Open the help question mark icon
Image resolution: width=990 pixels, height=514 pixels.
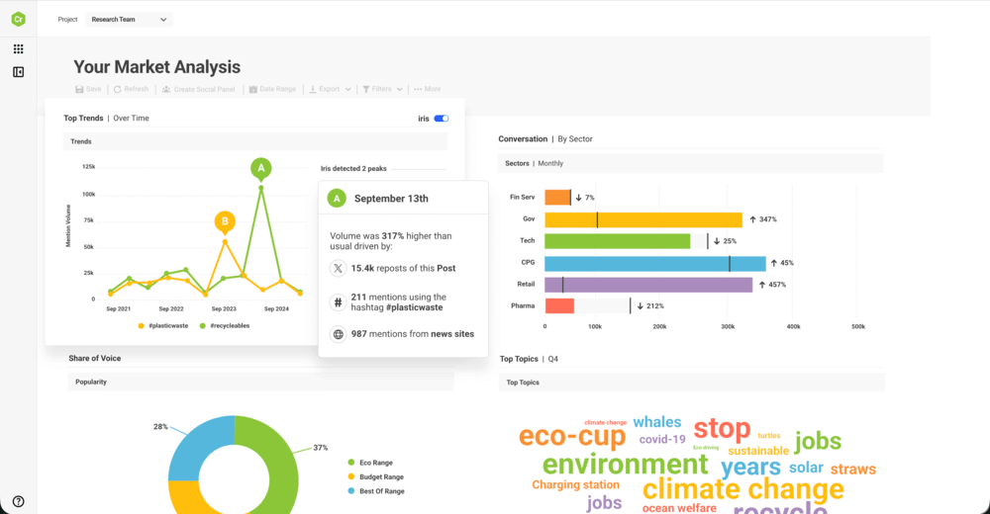(x=18, y=501)
